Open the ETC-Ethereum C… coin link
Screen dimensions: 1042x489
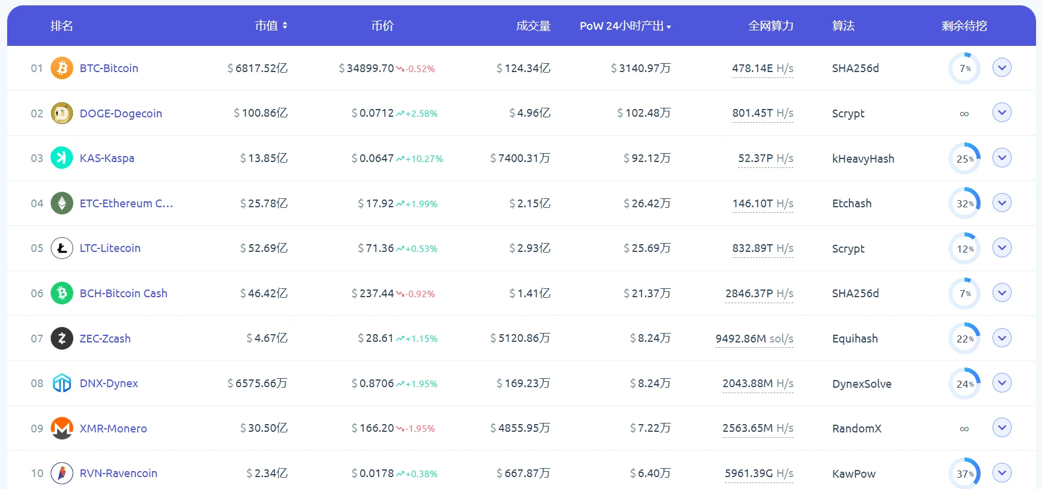tap(126, 203)
